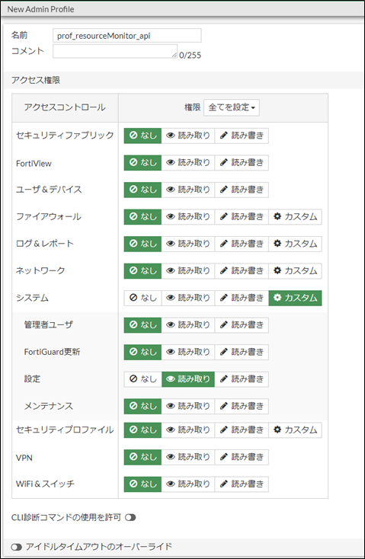Set ユーザ＆デバイス to 読み取り

[188, 190]
